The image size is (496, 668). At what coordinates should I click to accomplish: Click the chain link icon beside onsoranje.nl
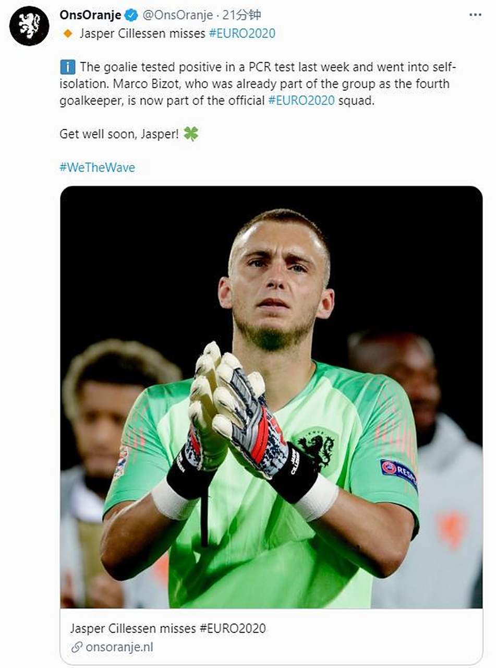tap(77, 648)
